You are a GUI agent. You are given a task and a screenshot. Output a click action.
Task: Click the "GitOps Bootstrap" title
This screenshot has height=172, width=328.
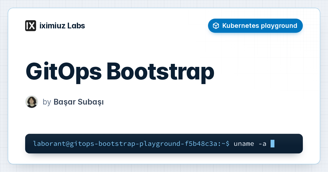click(120, 72)
